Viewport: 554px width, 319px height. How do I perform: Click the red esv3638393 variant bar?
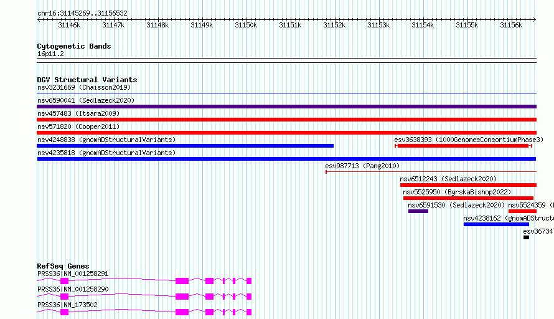pos(463,146)
